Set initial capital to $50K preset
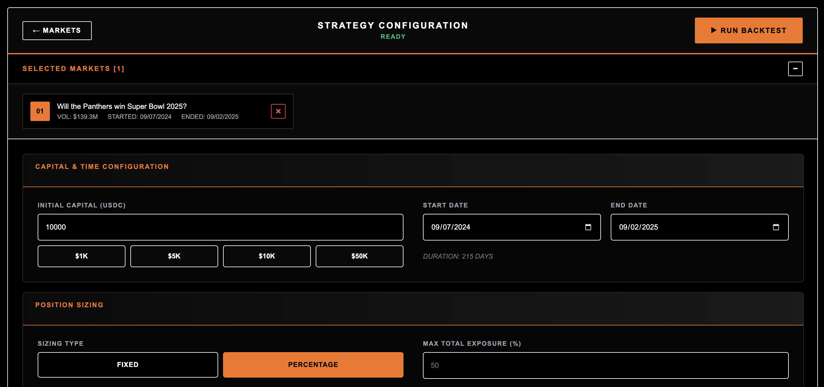This screenshot has width=824, height=387. click(359, 256)
